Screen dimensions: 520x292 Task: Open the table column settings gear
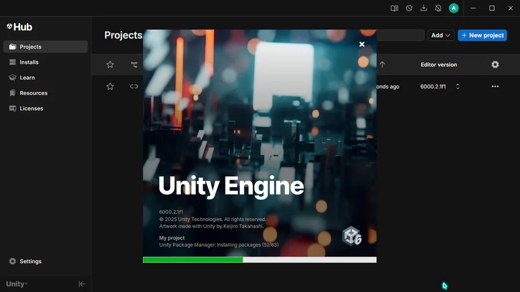tap(495, 65)
